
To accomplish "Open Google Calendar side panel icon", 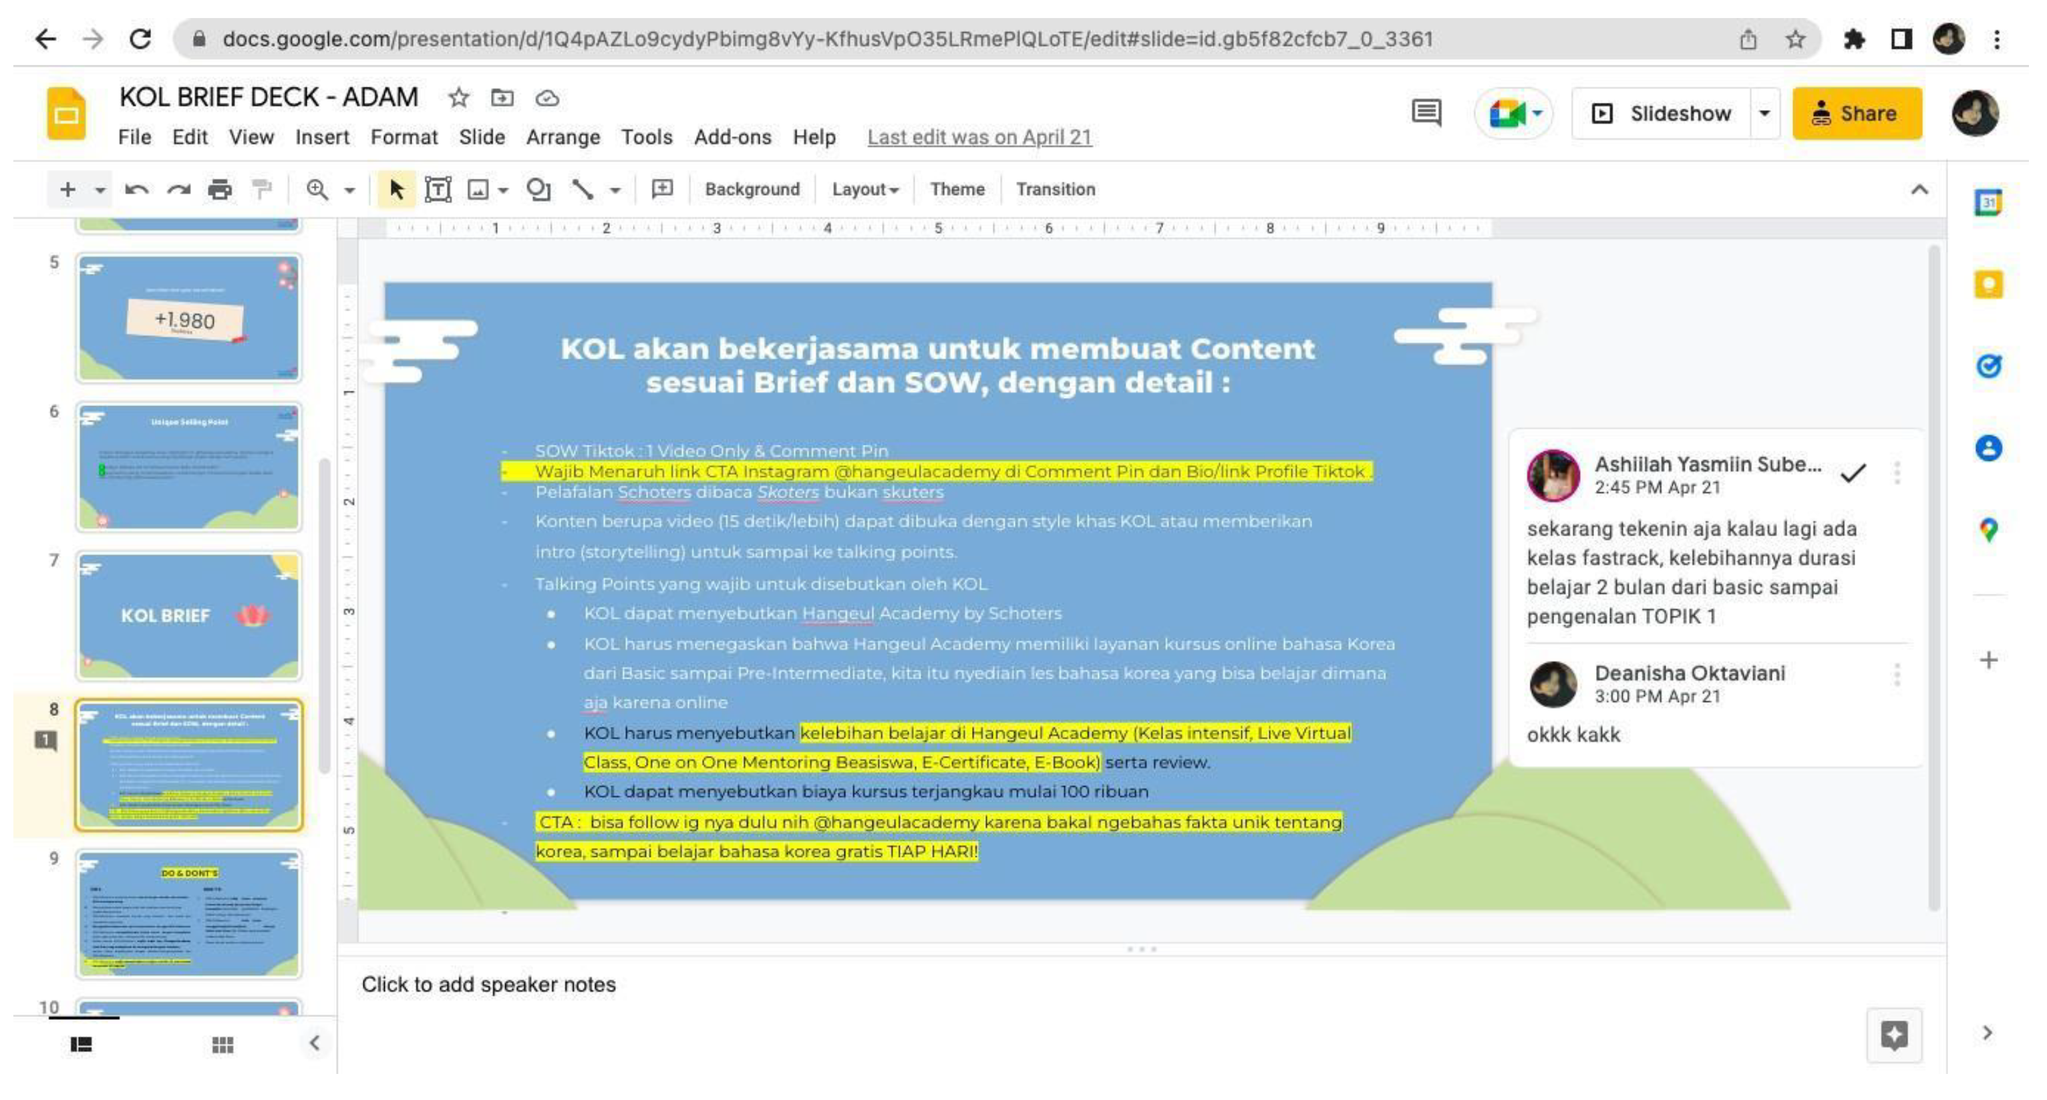I will [1988, 202].
